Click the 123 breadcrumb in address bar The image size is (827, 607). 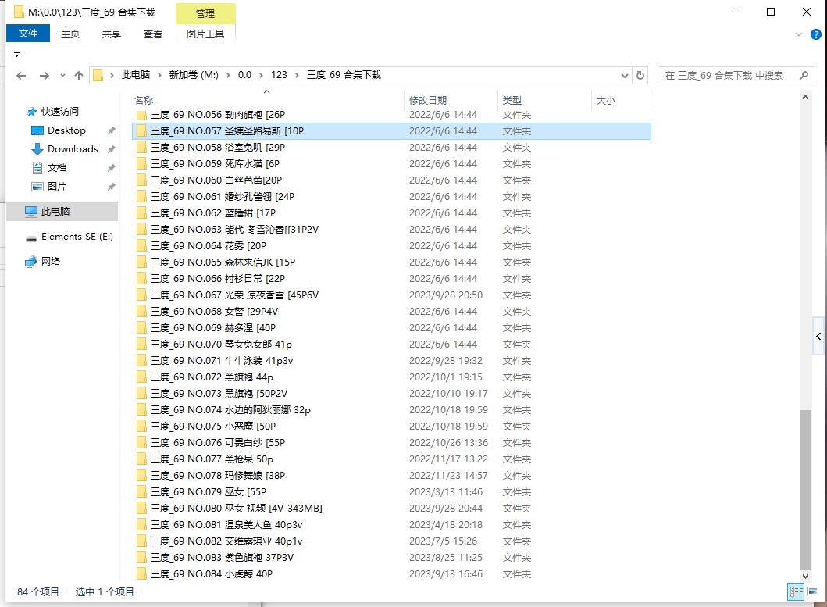tap(279, 75)
